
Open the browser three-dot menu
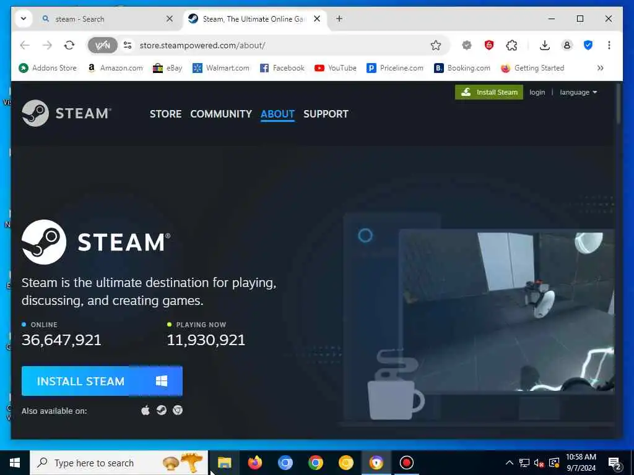click(609, 45)
